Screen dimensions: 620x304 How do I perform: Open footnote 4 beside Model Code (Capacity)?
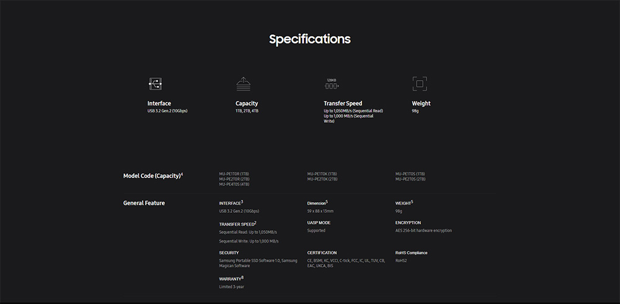[x=182, y=174]
